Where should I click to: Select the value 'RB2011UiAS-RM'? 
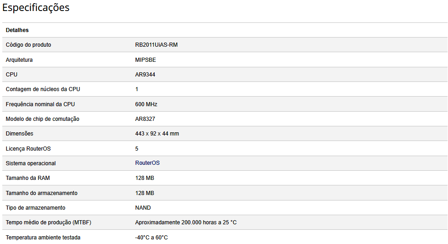pyautogui.click(x=156, y=45)
